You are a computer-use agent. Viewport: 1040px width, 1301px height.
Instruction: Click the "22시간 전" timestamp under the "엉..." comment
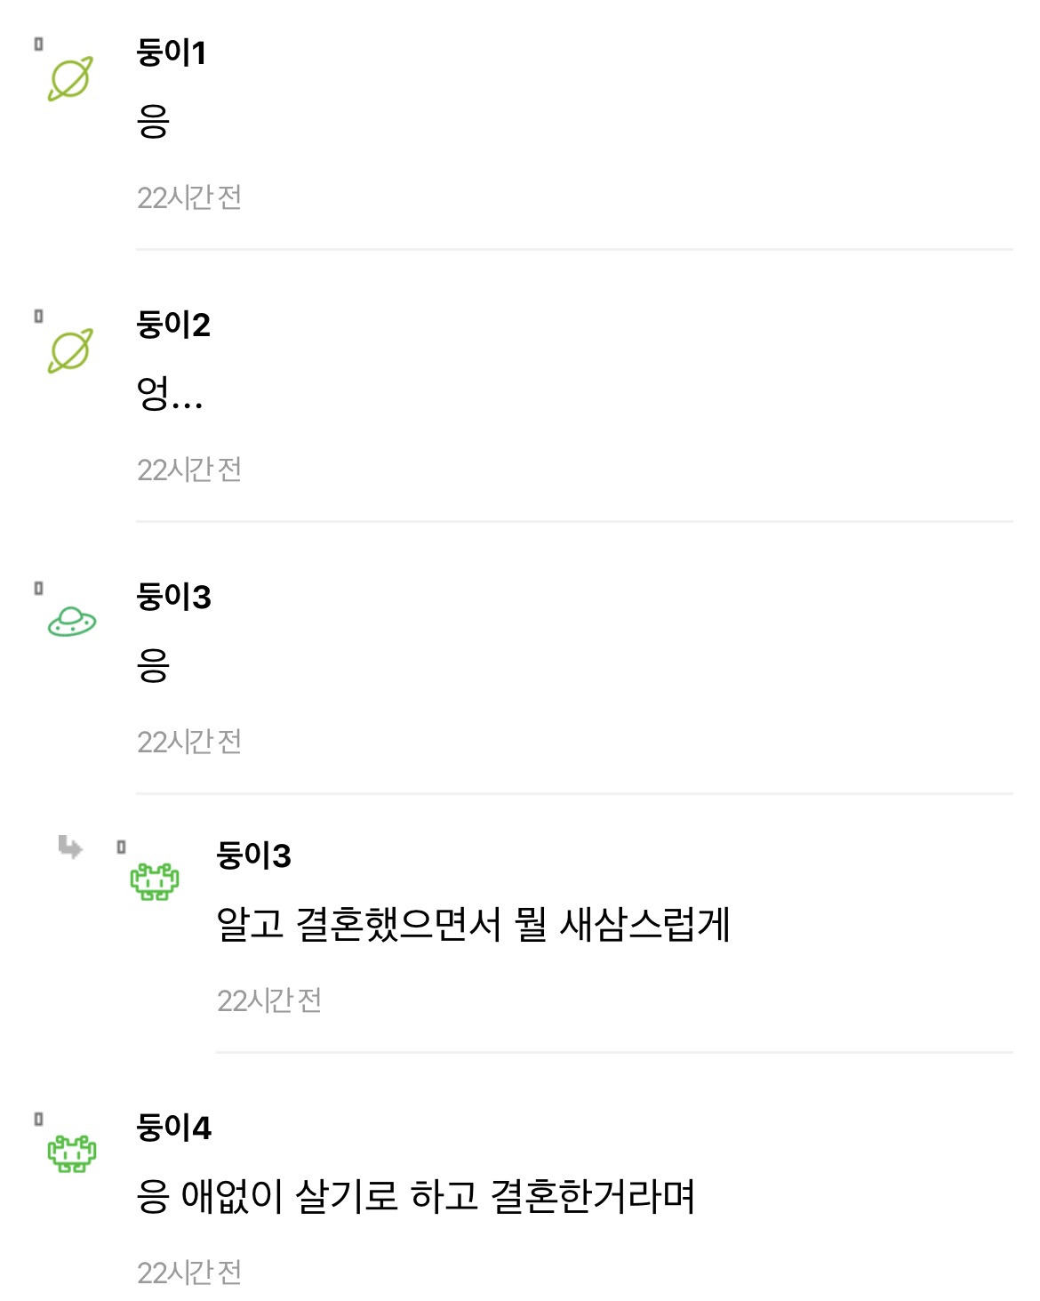coord(189,470)
